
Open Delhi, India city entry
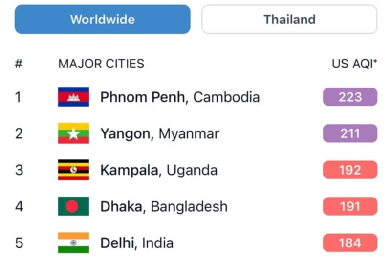tap(137, 243)
